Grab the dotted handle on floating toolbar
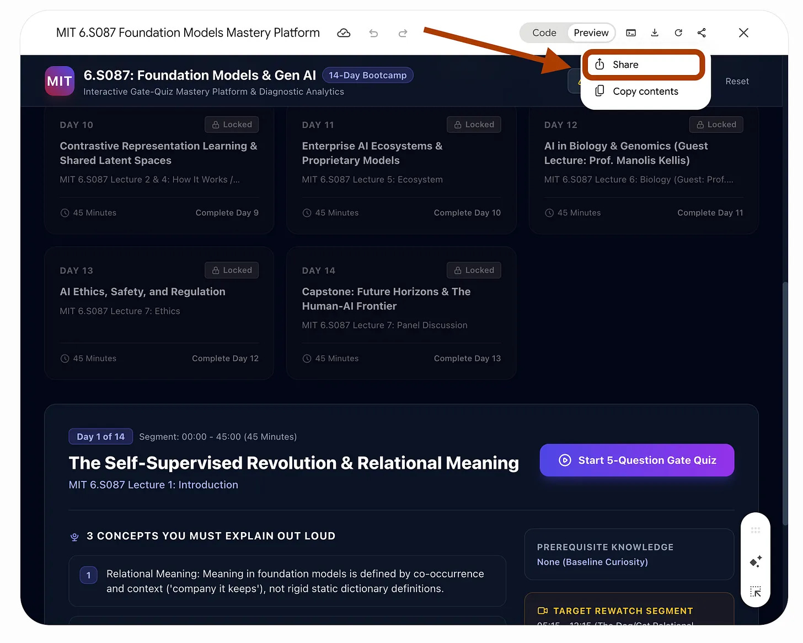This screenshot has height=643, width=803. [x=756, y=531]
